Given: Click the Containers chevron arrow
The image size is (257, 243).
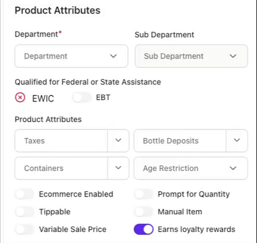Looking at the screenshot, I should pyautogui.click(x=118, y=168).
